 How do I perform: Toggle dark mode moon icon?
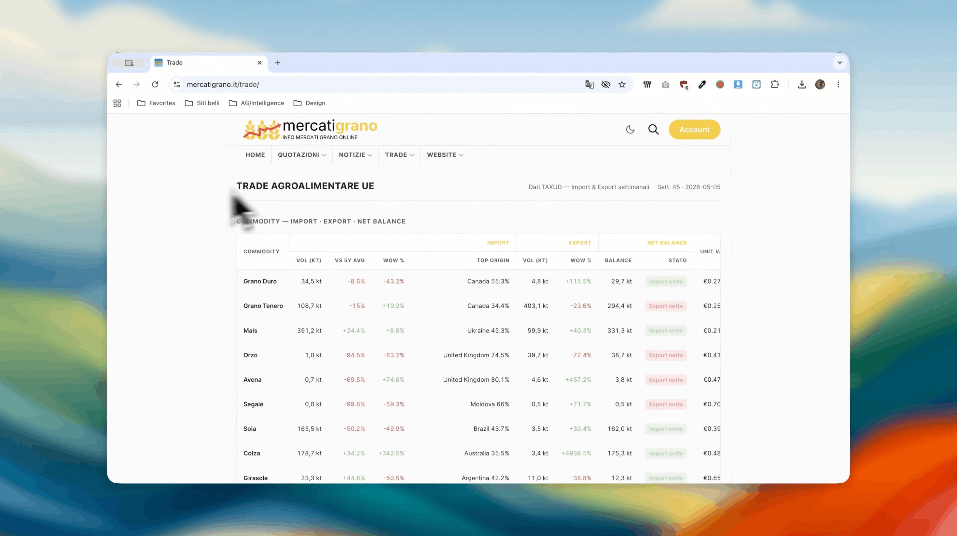pyautogui.click(x=630, y=129)
